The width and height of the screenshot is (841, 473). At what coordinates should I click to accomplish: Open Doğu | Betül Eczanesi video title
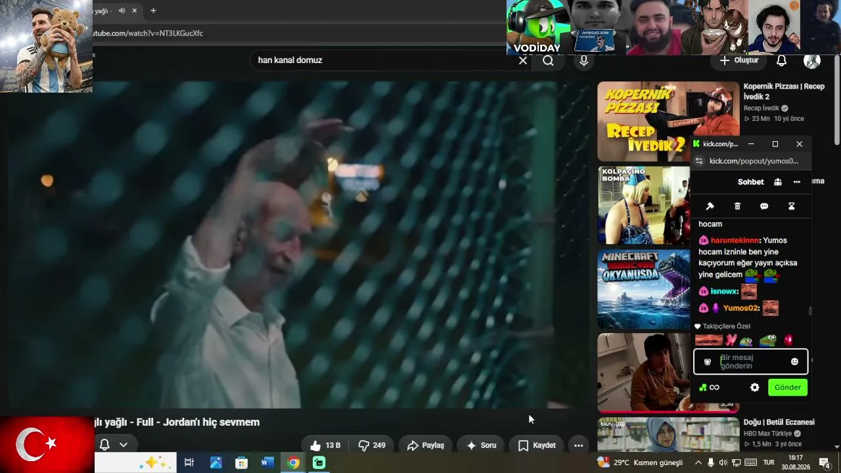[x=779, y=422]
